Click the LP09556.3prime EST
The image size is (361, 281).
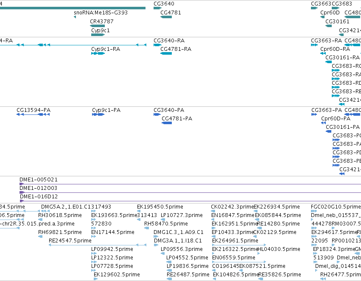point(162,253)
